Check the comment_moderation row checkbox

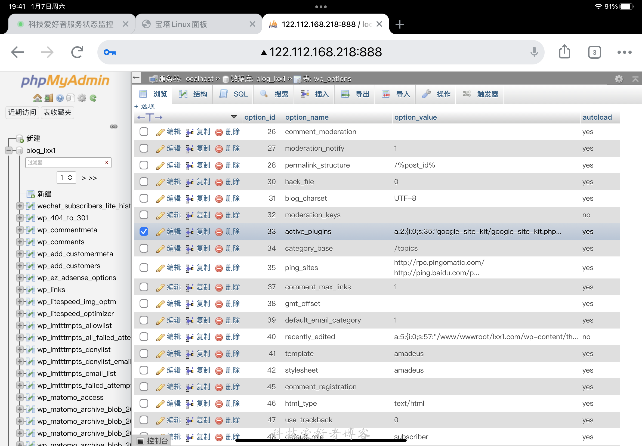coord(144,132)
